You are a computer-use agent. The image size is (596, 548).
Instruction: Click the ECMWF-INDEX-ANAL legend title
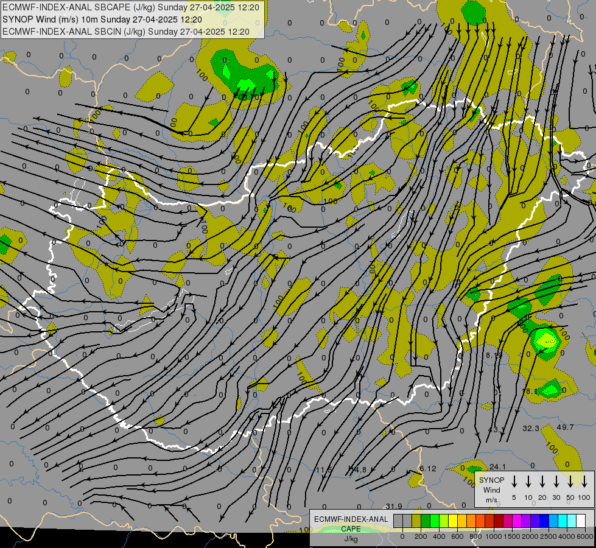(351, 519)
